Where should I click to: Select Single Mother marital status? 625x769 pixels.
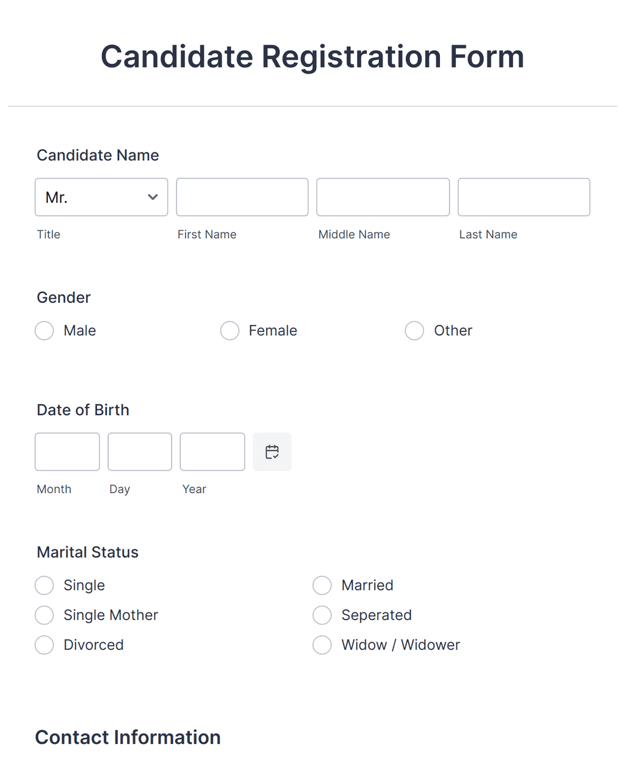pos(44,615)
